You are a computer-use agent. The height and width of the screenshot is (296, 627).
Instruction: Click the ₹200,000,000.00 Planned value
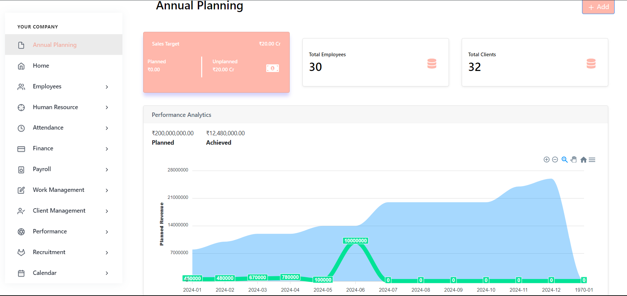173,133
